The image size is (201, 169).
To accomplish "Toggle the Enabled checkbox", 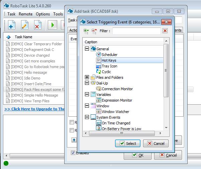I will pyautogui.click(x=73, y=153).
